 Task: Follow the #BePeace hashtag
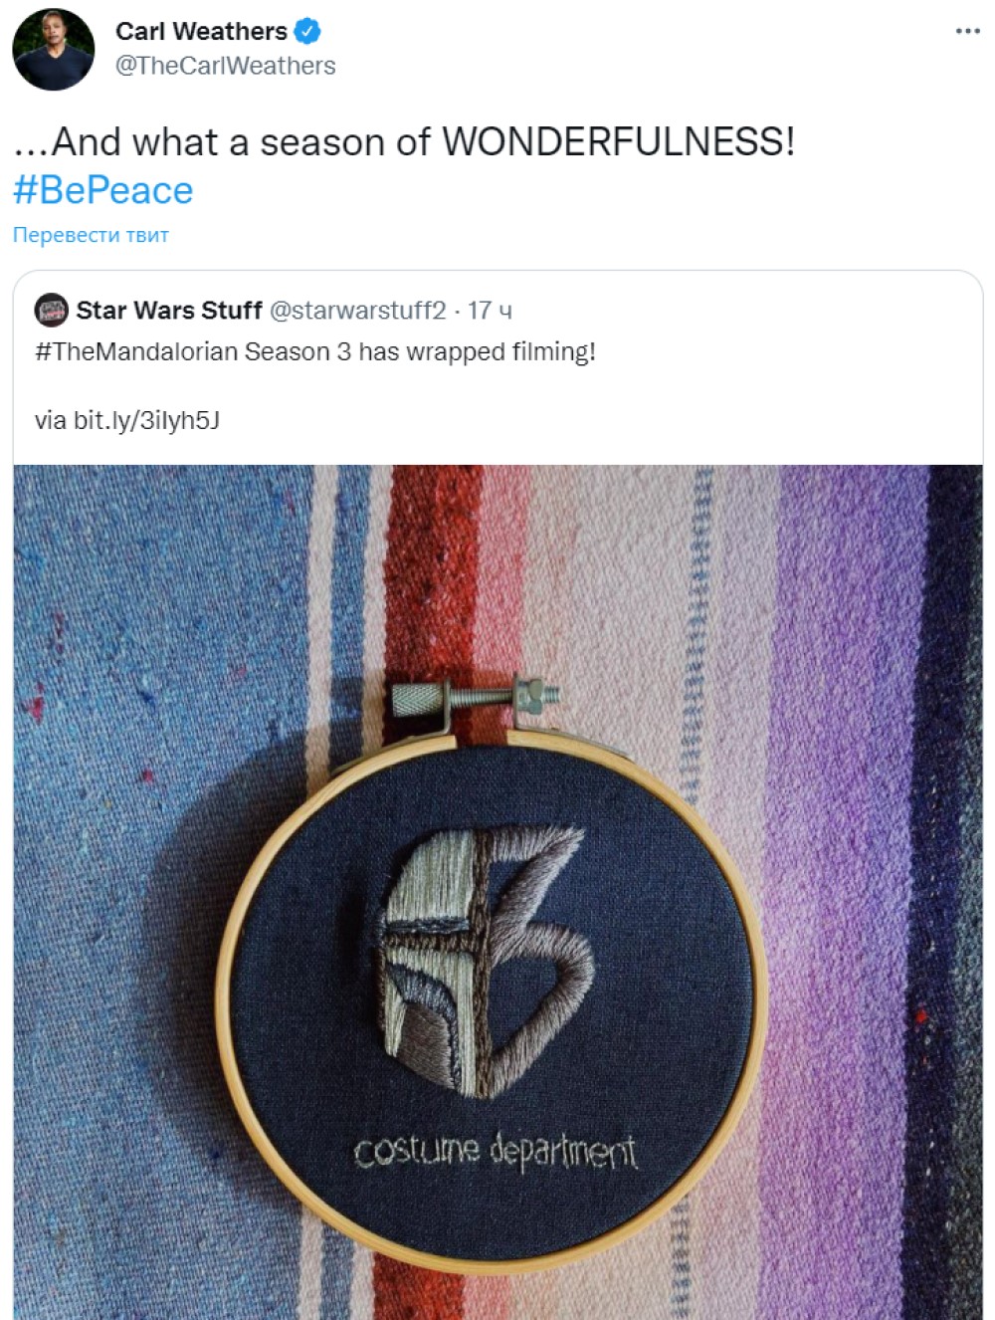coord(102,190)
